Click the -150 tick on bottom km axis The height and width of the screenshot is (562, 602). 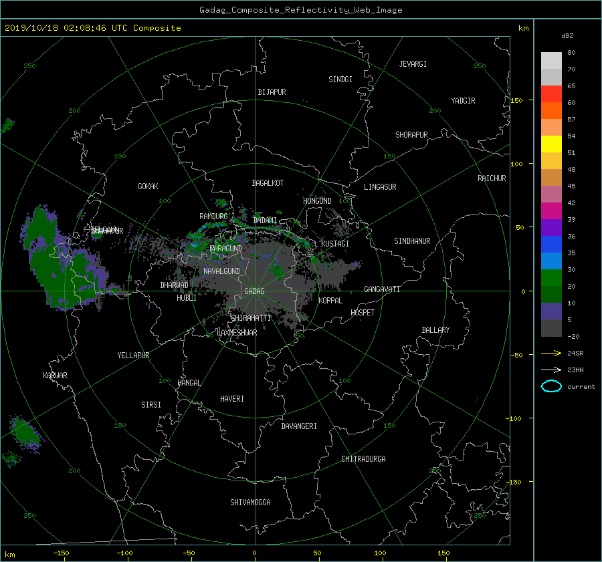pos(61,553)
